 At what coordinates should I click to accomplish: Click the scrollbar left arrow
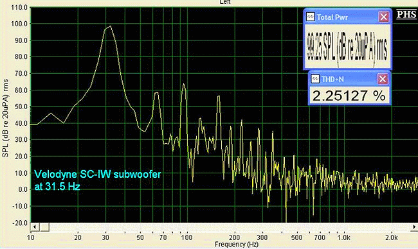[35, 227]
